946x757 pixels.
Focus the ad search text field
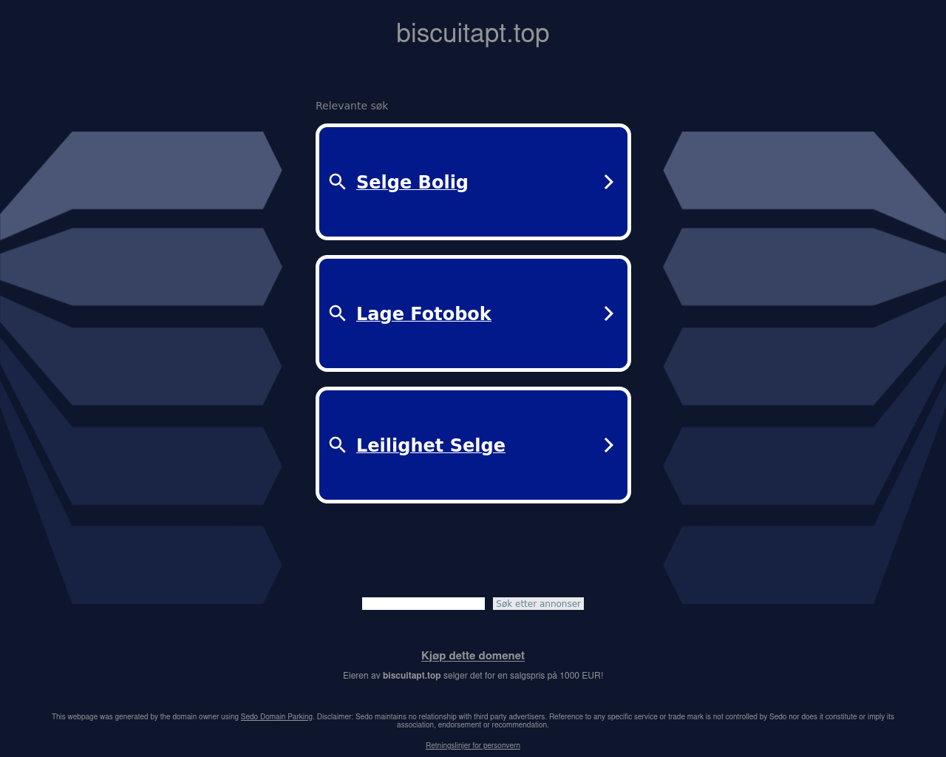point(423,604)
